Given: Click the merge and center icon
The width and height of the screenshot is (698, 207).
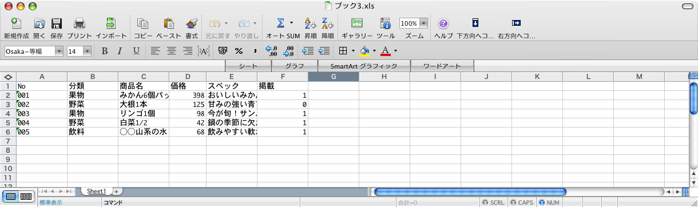Looking at the screenshot, I should click(203, 51).
